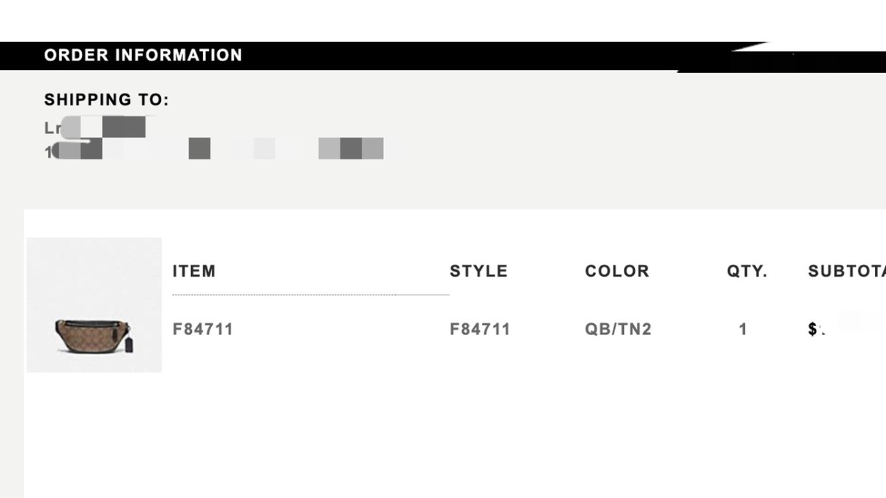
Task: Click the SUBTOTAL column header
Action: [x=846, y=271]
